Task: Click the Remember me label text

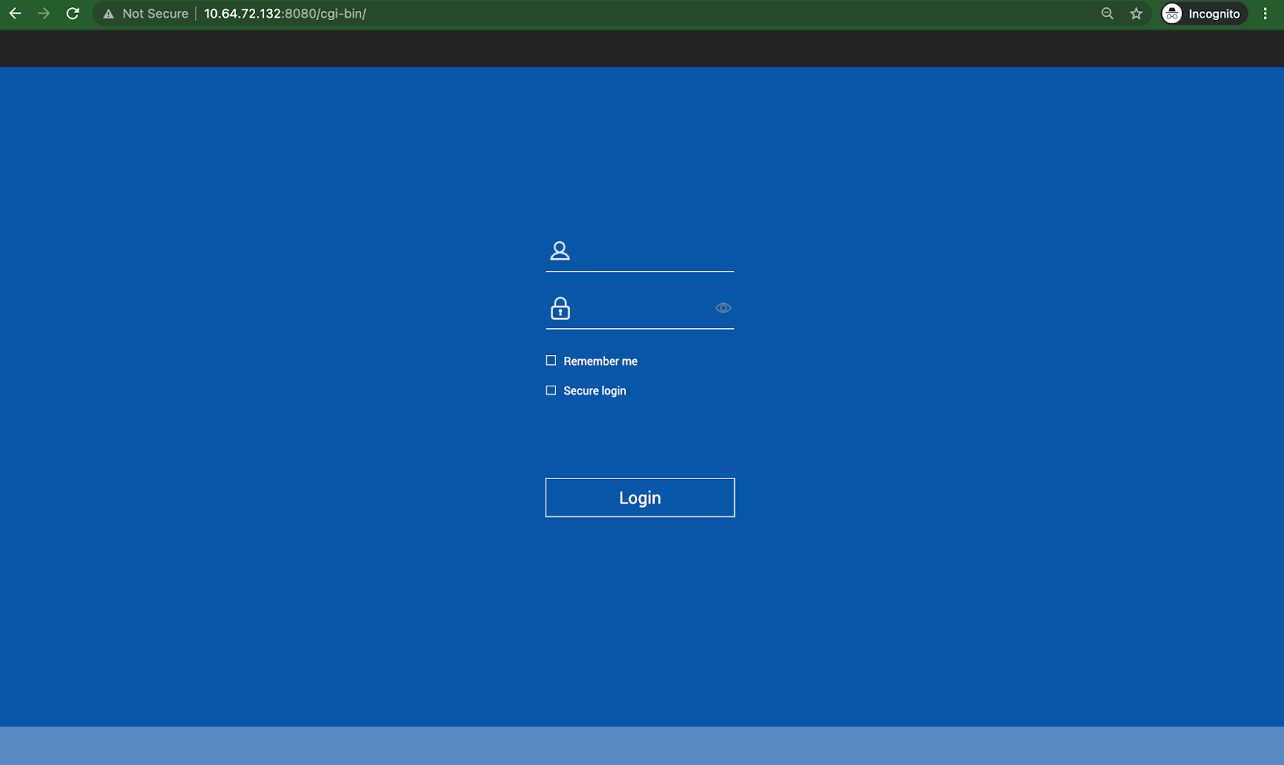Action: [x=600, y=362]
